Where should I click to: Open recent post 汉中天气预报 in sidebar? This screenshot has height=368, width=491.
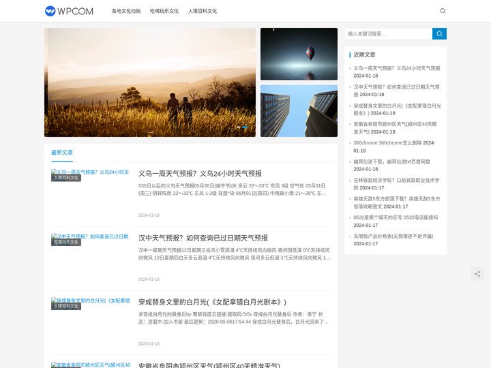[x=396, y=91]
